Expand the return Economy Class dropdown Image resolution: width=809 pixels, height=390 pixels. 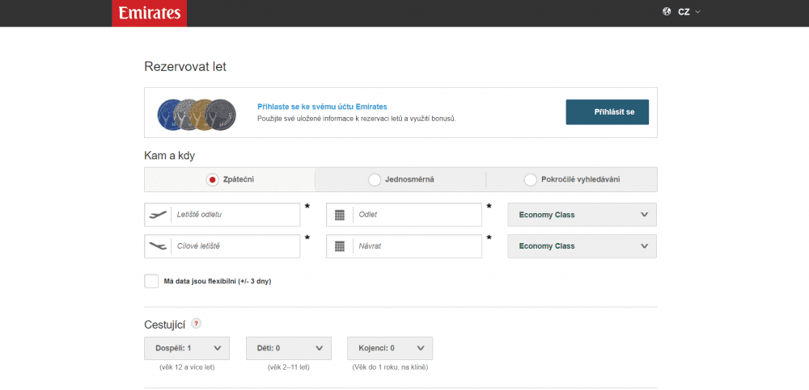click(x=582, y=245)
